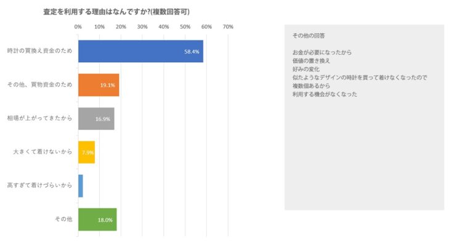Viewport: 462px width, 246px height.
Task: Select the green 18.0% bar
Action: (x=97, y=219)
